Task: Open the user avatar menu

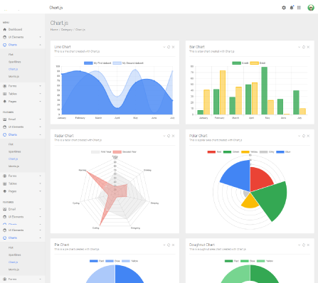Action: 311,8
